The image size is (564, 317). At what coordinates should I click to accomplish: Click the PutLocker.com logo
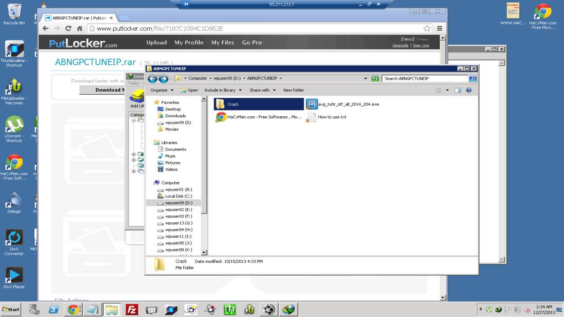[83, 43]
